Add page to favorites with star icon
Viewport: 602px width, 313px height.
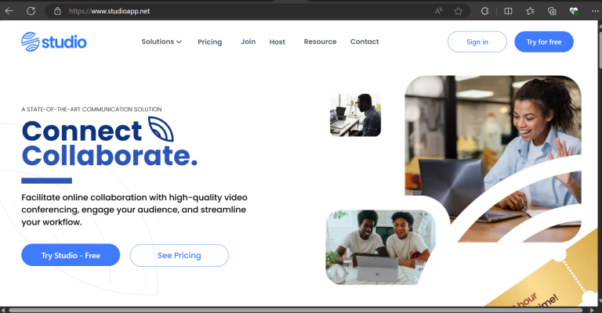point(458,11)
